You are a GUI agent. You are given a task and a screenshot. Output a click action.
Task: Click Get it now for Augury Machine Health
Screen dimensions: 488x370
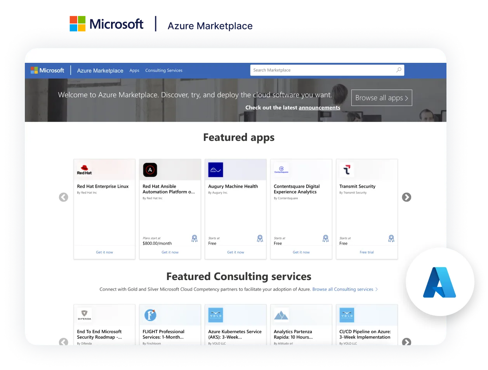click(236, 252)
